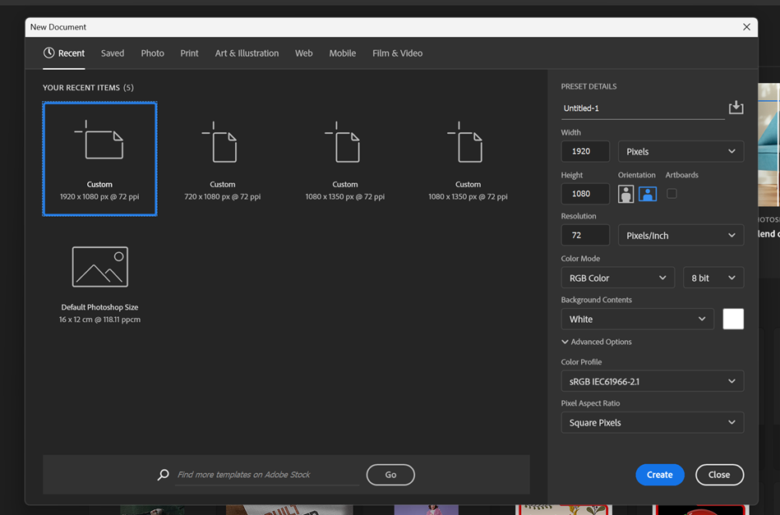Click the save document preset icon
The width and height of the screenshot is (780, 515).
(736, 108)
